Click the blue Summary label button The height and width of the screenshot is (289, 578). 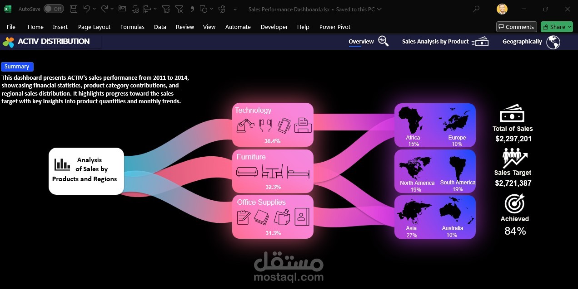click(17, 67)
